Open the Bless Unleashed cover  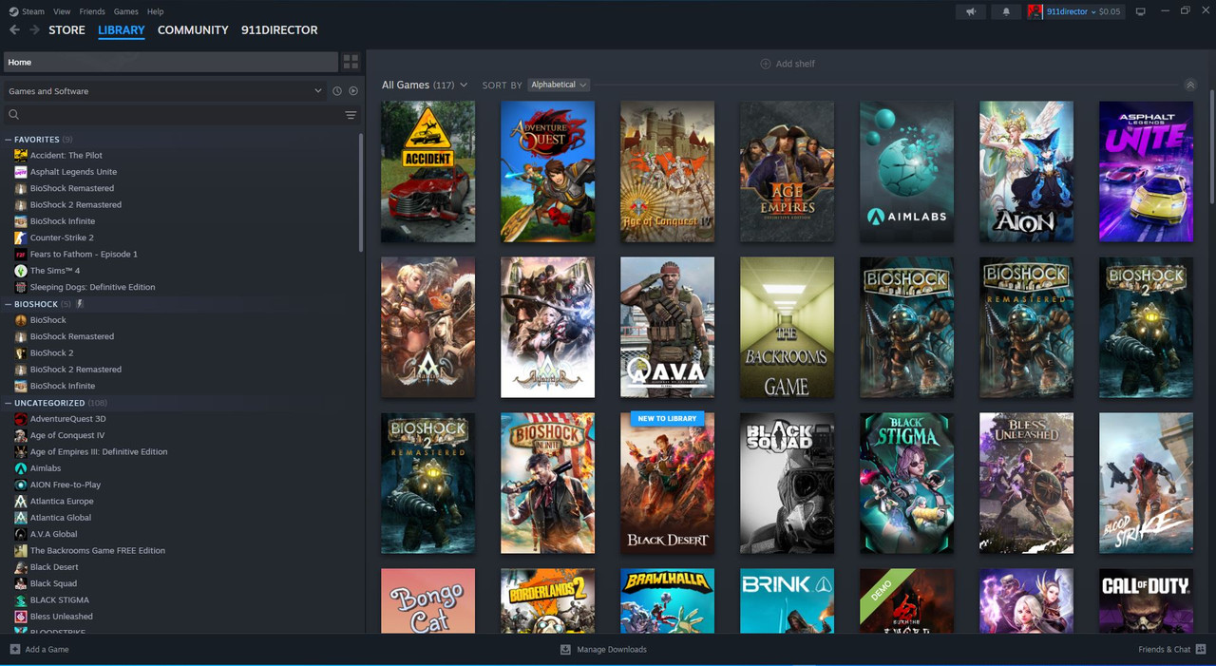(1026, 484)
